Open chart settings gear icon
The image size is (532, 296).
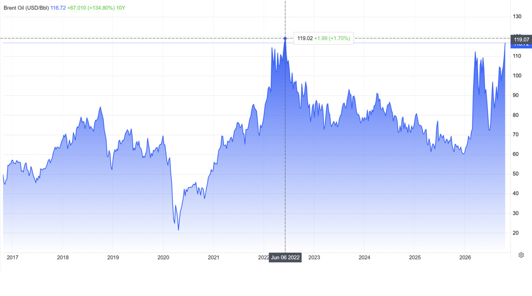pyautogui.click(x=521, y=255)
